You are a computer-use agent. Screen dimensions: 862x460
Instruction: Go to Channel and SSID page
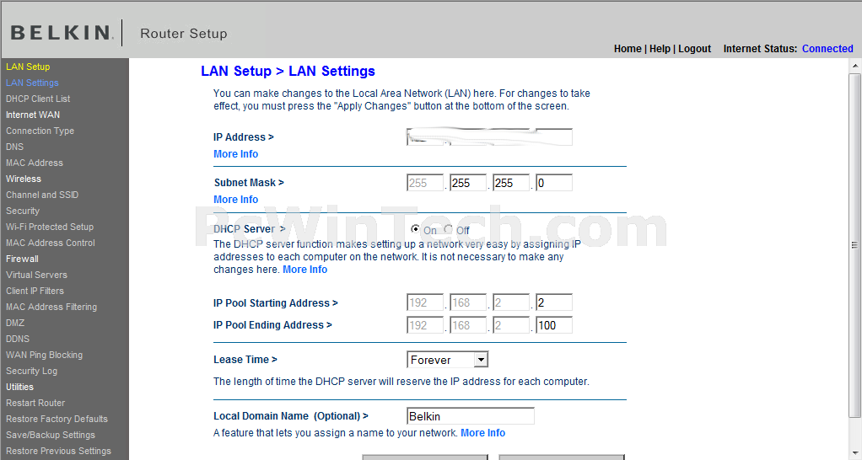pos(42,195)
